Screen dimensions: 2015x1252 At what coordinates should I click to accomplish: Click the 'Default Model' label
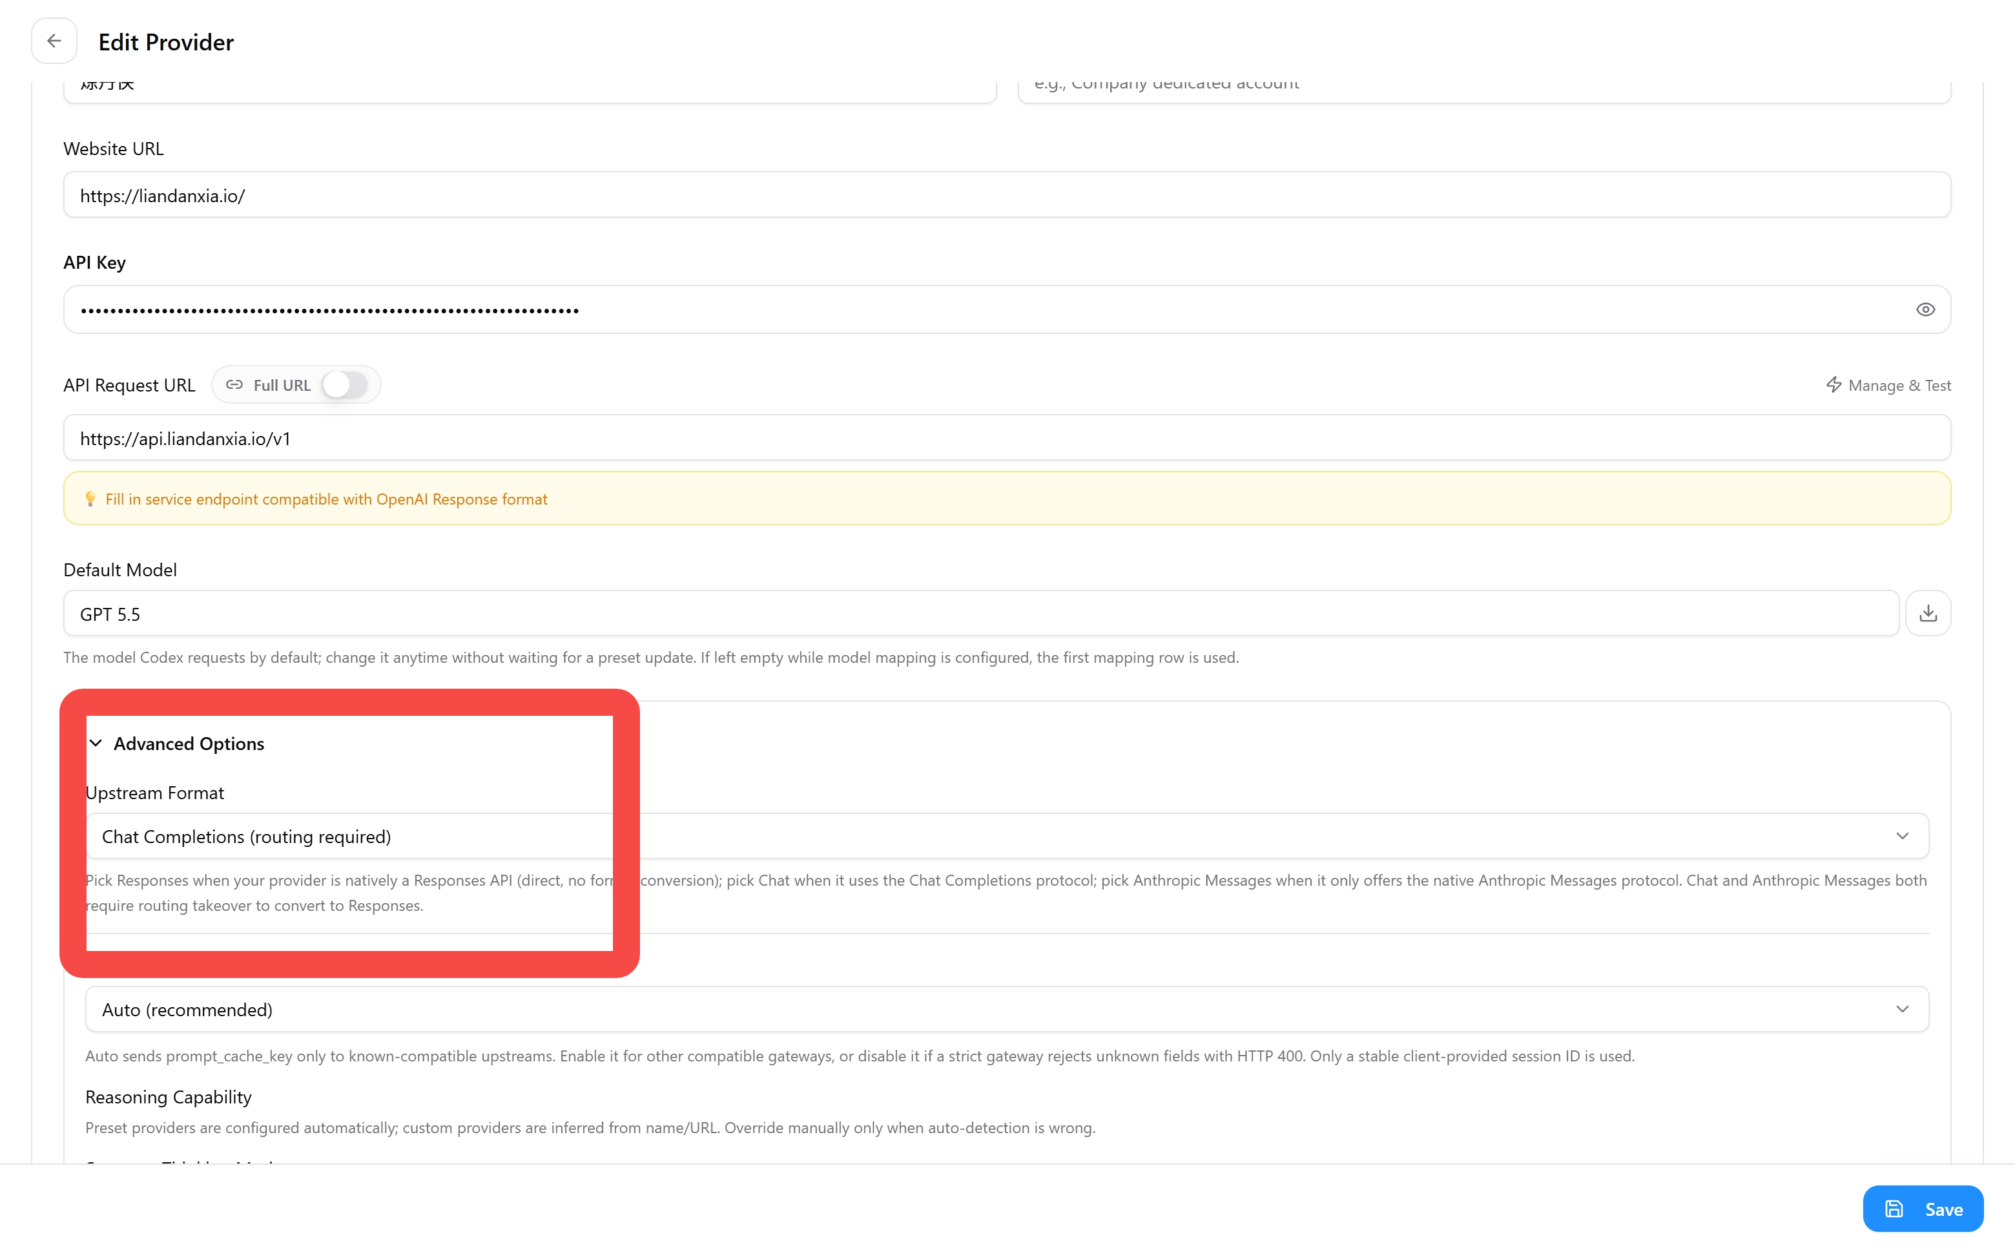(120, 570)
